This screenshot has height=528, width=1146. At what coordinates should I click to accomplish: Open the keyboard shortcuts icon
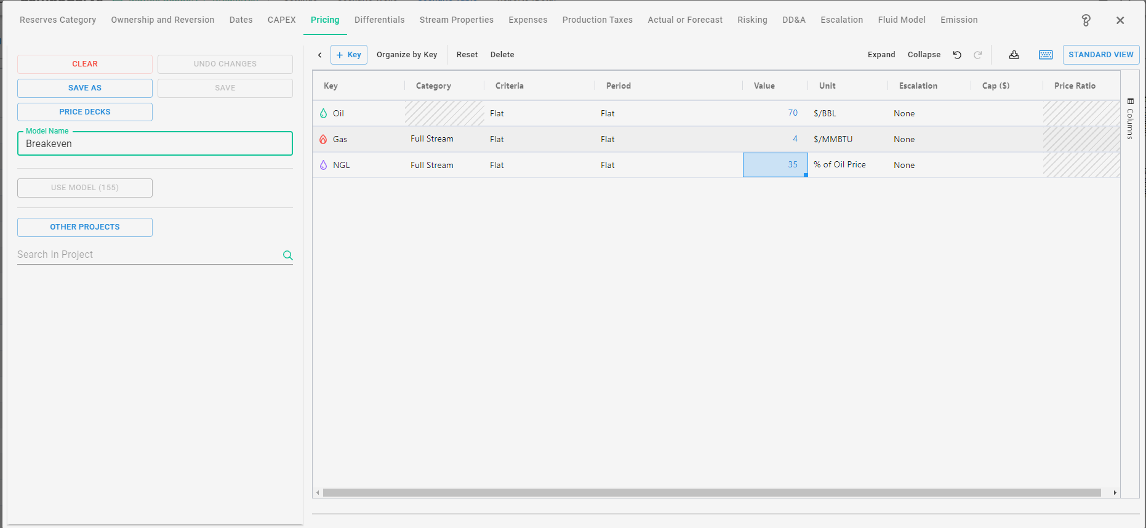(1046, 55)
